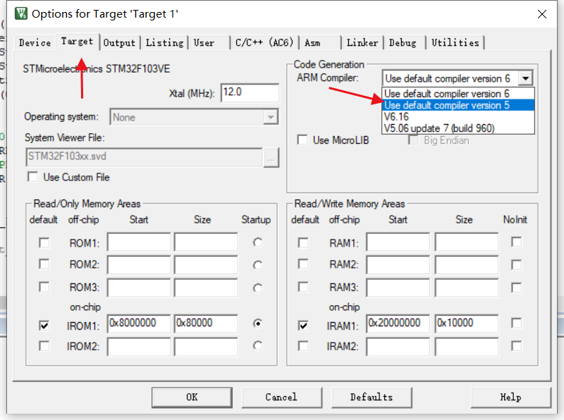Click the RAM1 Start field
Image resolution: width=564 pixels, height=420 pixels.
coord(398,242)
